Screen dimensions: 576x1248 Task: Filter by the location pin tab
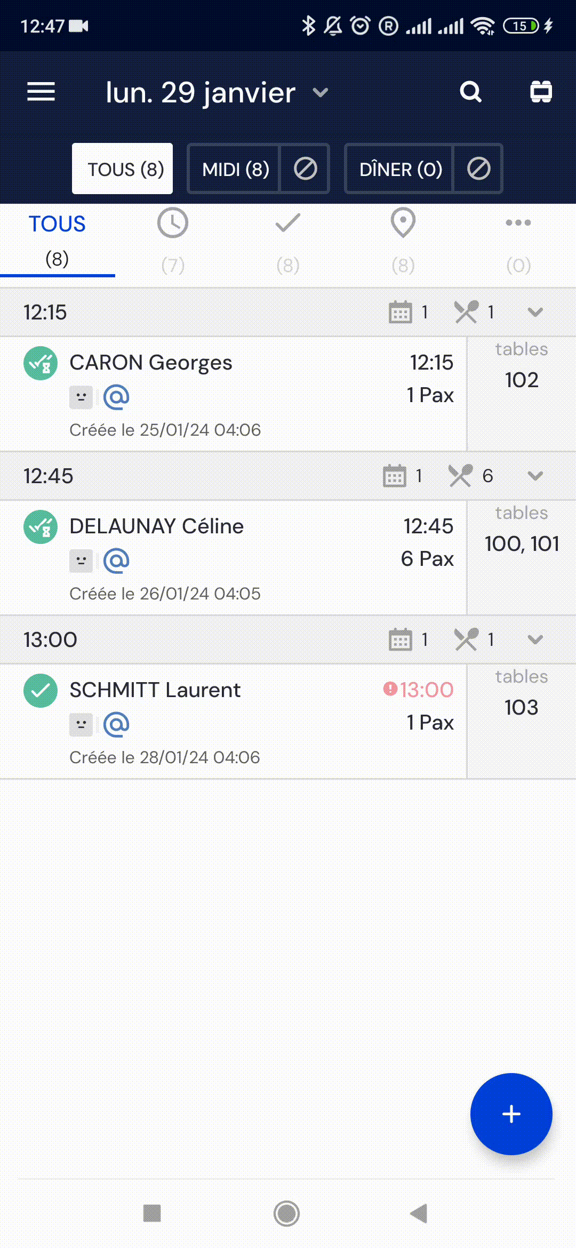click(403, 241)
